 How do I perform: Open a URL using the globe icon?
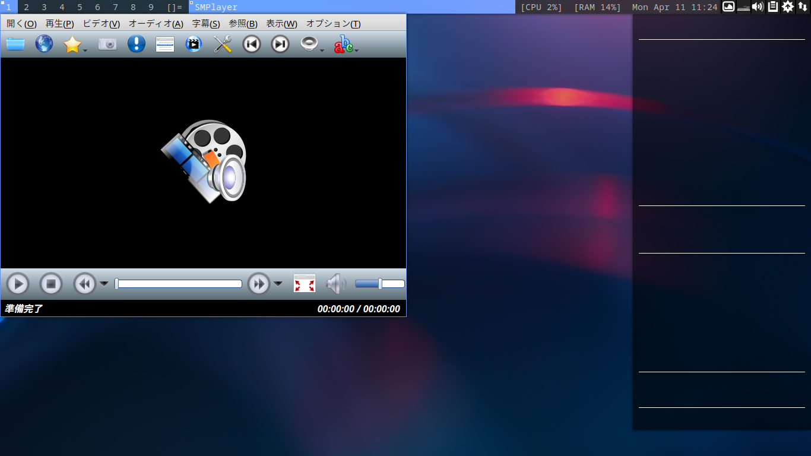click(x=44, y=44)
